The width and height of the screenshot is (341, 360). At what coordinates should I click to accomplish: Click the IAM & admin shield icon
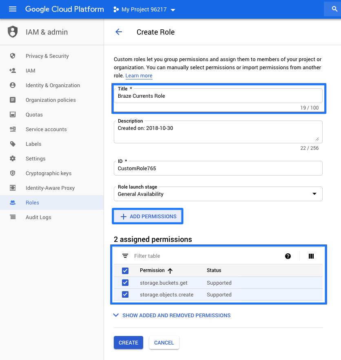coord(13,32)
